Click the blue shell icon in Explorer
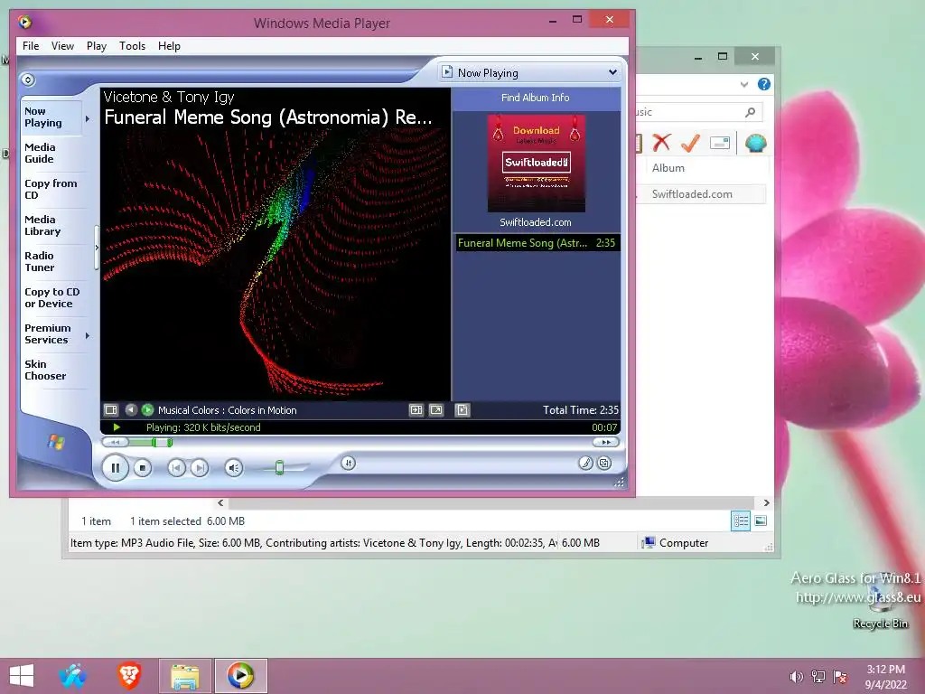925x694 pixels. [x=756, y=143]
